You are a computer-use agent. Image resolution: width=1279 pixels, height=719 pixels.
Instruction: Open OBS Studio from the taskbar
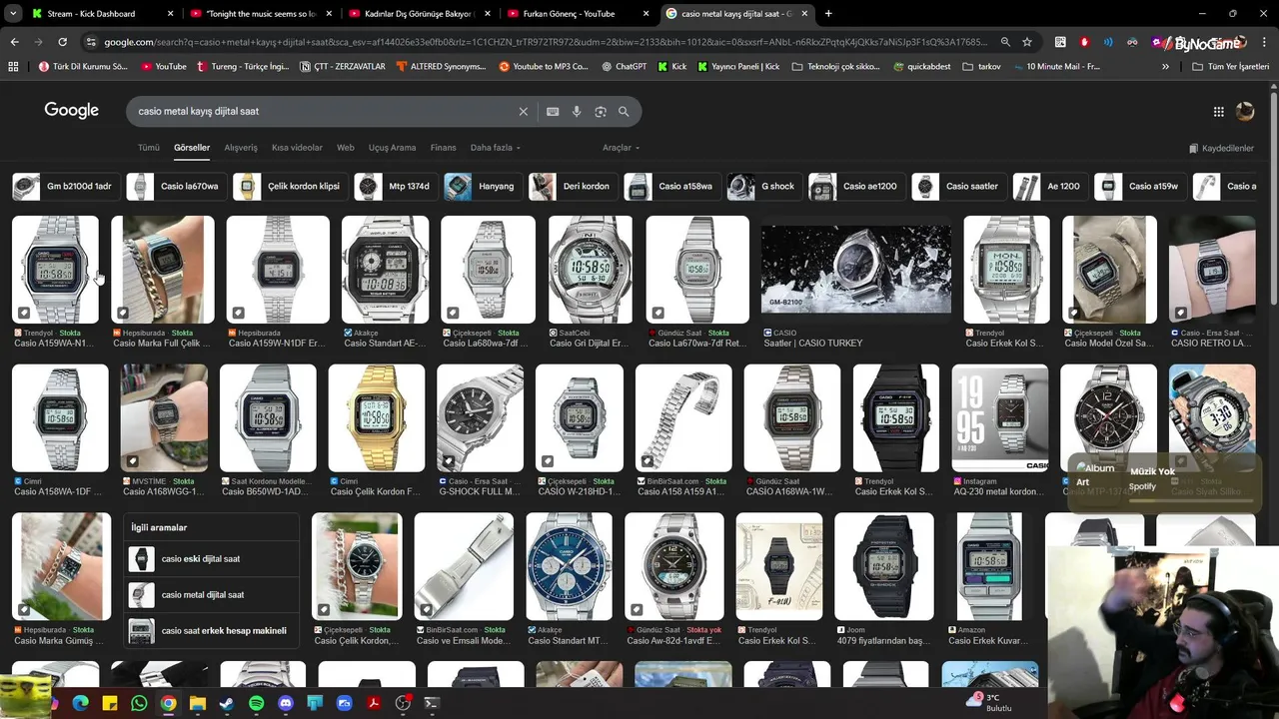click(x=403, y=703)
